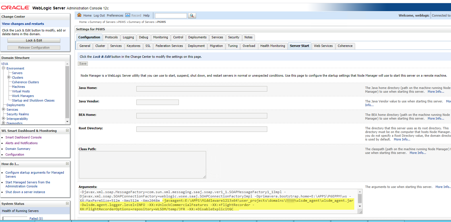Click the Java Vendor input field
Image resolution: width=451 pixels, height=222 pixels.
(157, 102)
